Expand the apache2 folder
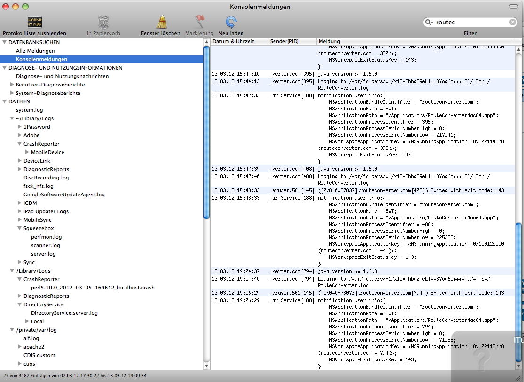 coord(20,347)
